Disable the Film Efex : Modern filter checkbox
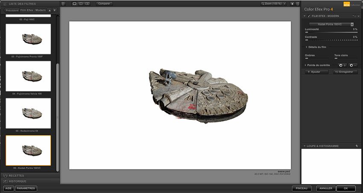 pyautogui.click(x=309, y=16)
